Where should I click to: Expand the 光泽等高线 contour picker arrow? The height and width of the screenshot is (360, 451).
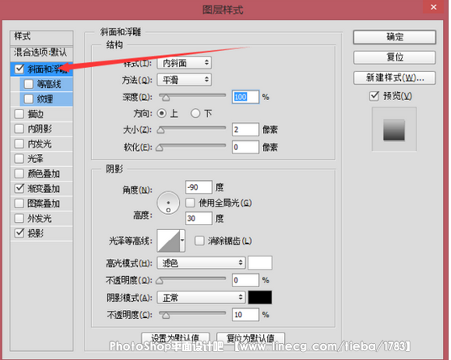point(182,241)
